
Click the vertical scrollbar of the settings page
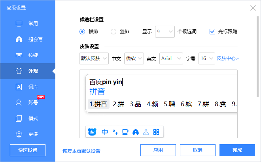(258, 57)
